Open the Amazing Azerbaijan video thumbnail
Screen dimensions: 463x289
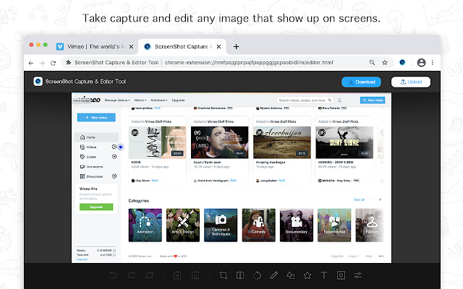[282, 142]
